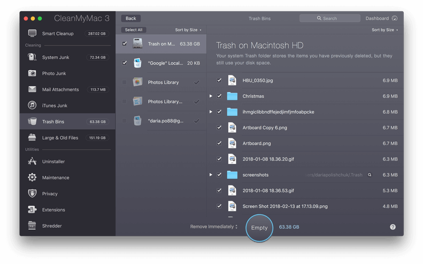Uncheck the screenshots folder checkbox
This screenshot has width=423, height=264.
[219, 175]
